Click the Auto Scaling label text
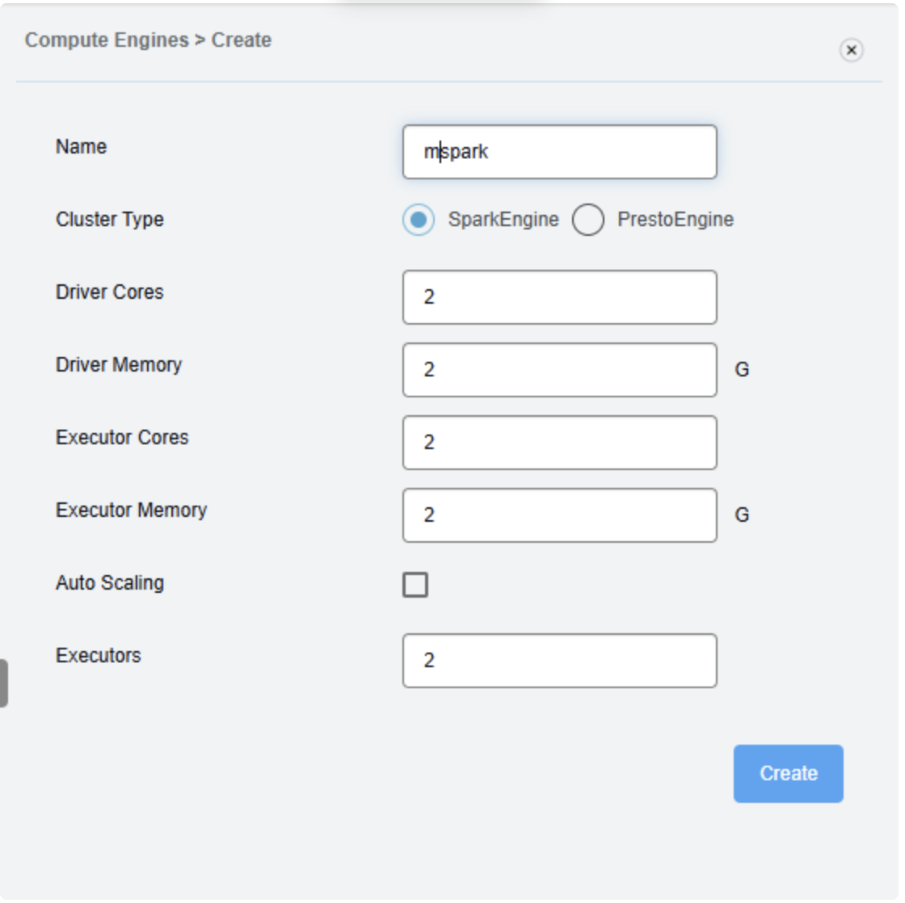The image size is (905, 903). [x=110, y=583]
